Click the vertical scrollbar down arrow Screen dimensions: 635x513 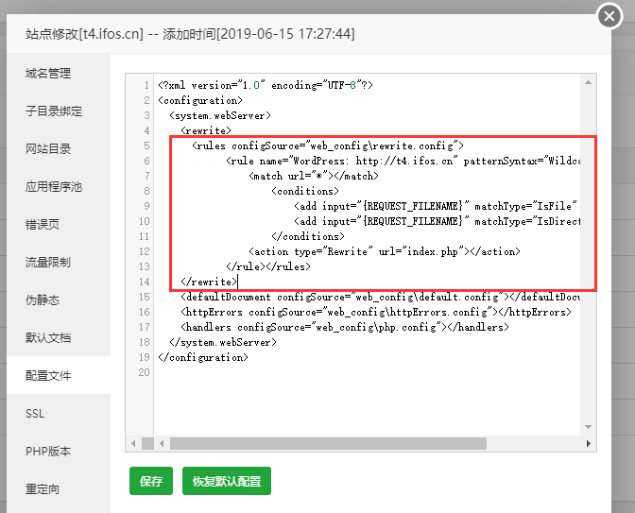(x=590, y=428)
